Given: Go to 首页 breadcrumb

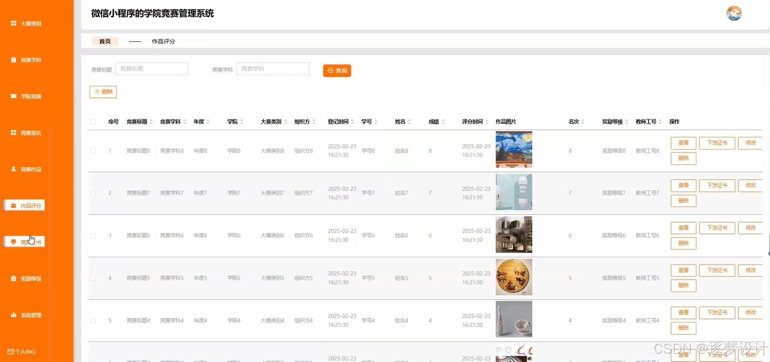Looking at the screenshot, I should click(105, 41).
